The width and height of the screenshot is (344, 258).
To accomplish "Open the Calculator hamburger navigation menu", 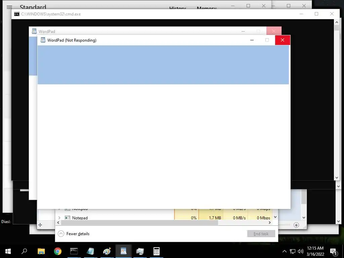I will (x=9, y=7).
